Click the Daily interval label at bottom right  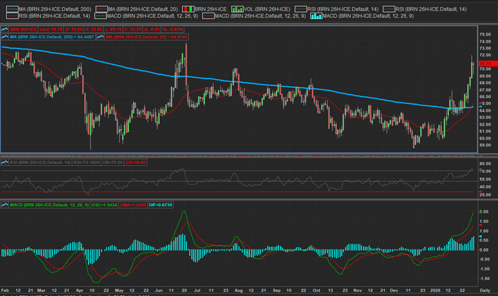coord(487,291)
